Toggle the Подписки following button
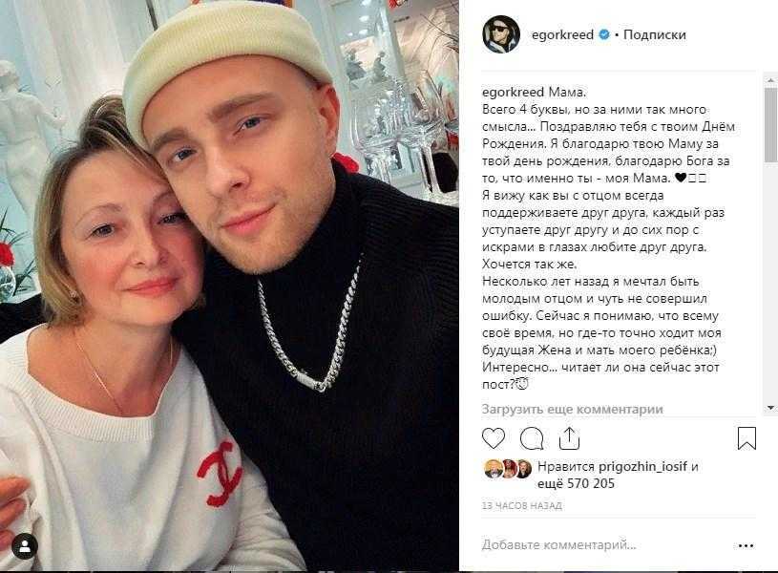The height and width of the screenshot is (573, 778). point(655,34)
